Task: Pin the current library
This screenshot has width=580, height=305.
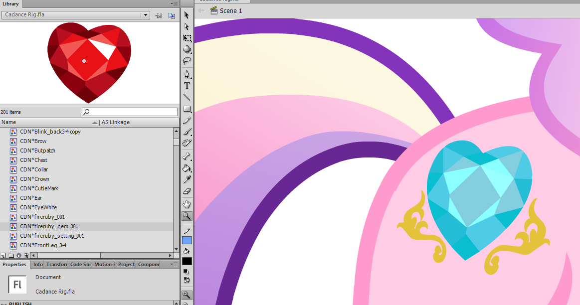Action: point(159,15)
